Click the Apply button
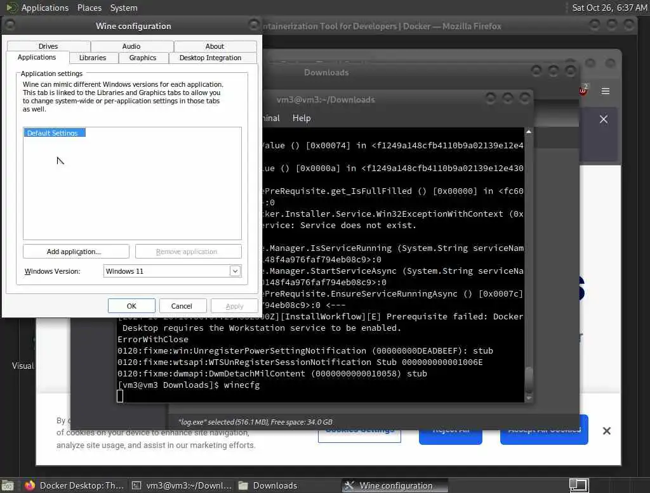The height and width of the screenshot is (493, 650). click(x=234, y=306)
